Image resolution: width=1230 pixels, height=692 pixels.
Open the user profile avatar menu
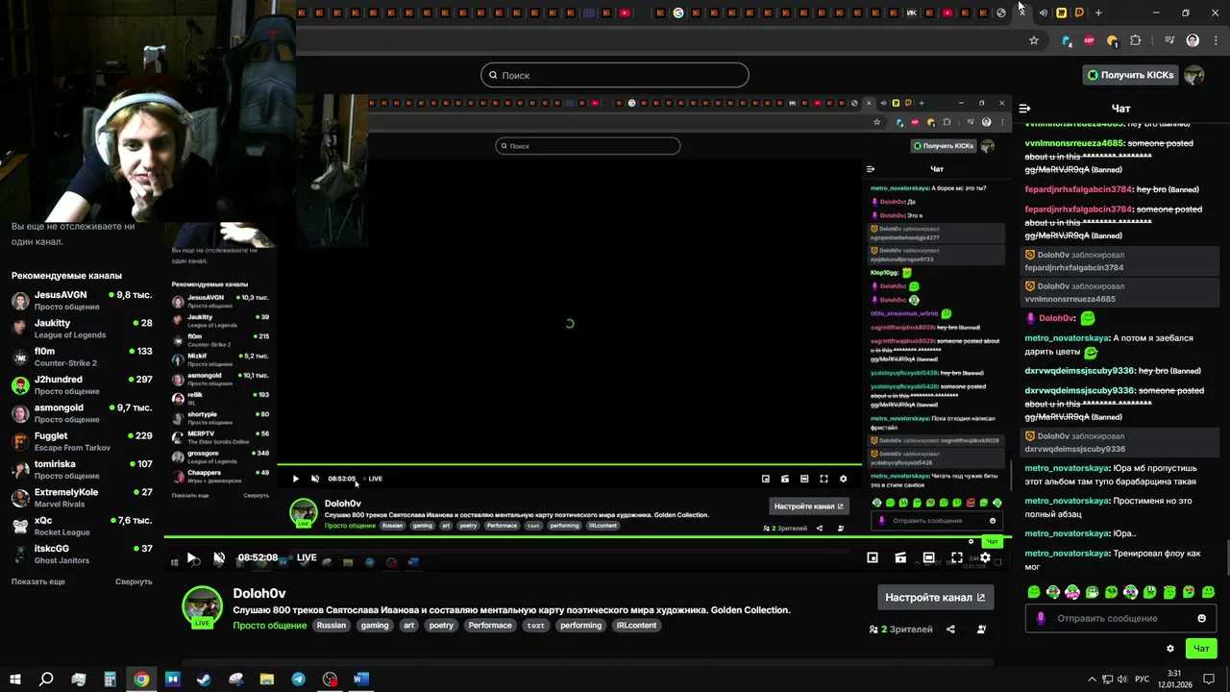[1194, 75]
